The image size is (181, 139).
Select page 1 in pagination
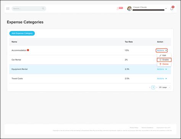(153, 87)
